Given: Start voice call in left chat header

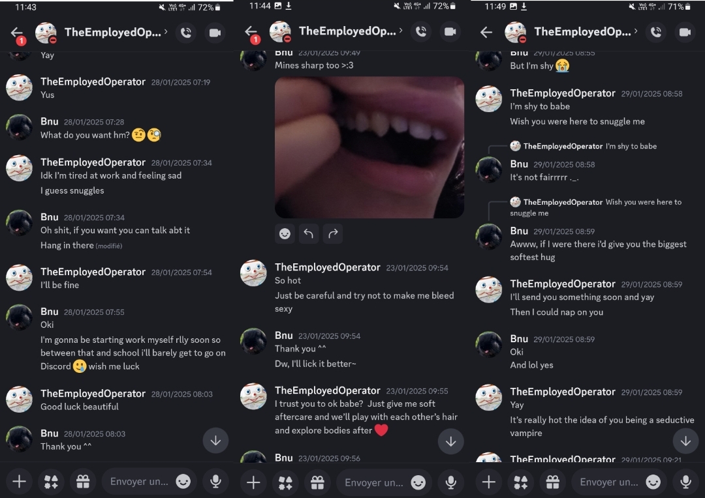Looking at the screenshot, I should coord(185,33).
